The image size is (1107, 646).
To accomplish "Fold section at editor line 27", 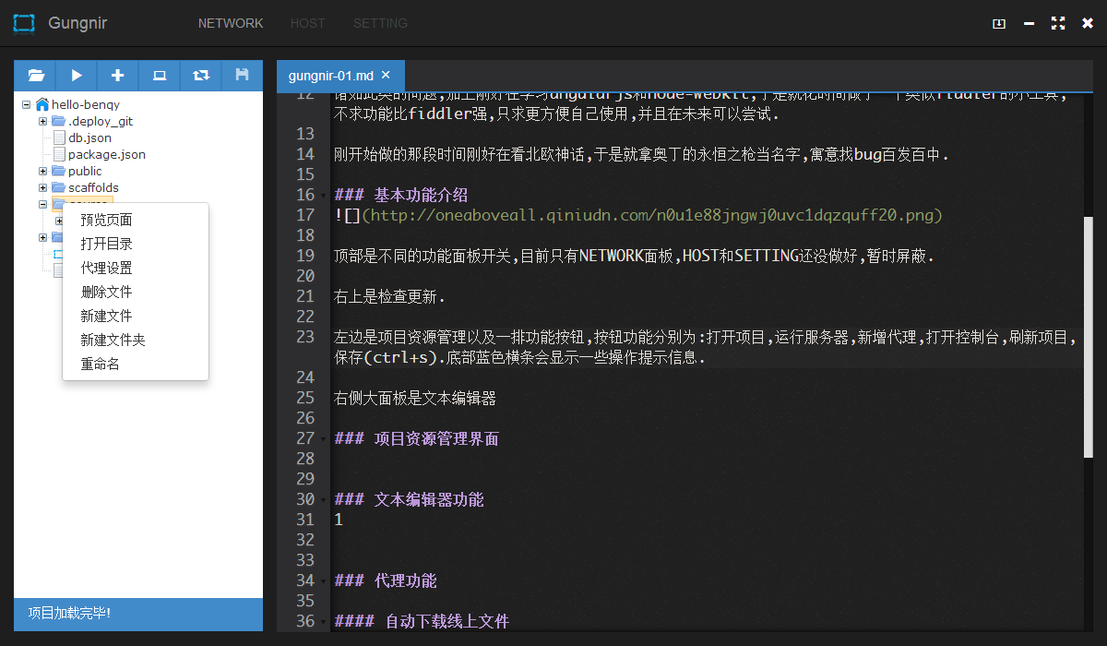I will pyautogui.click(x=323, y=438).
